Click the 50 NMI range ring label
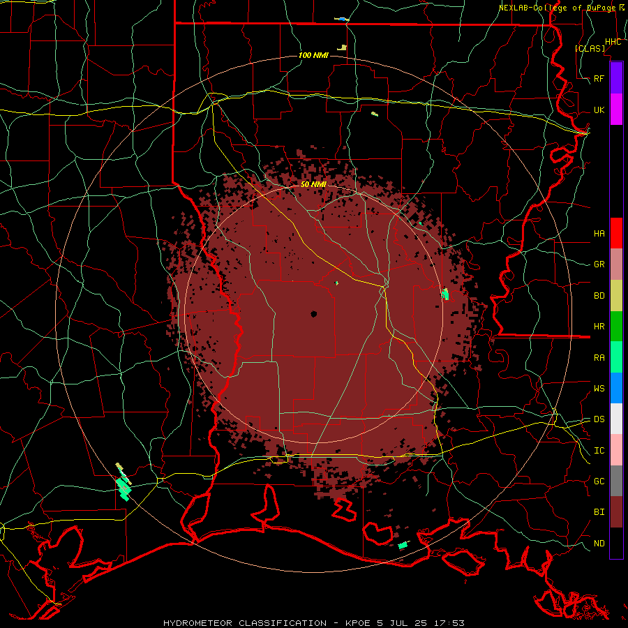This screenshot has height=628, width=628. pyautogui.click(x=313, y=184)
